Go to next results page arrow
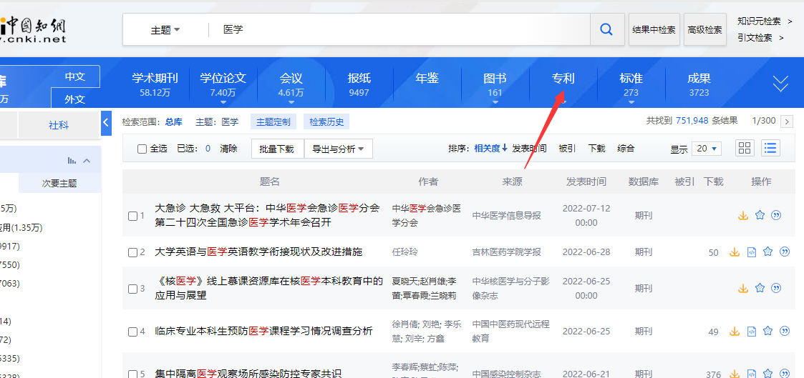Viewport: 804px width, 378px height. point(787,121)
